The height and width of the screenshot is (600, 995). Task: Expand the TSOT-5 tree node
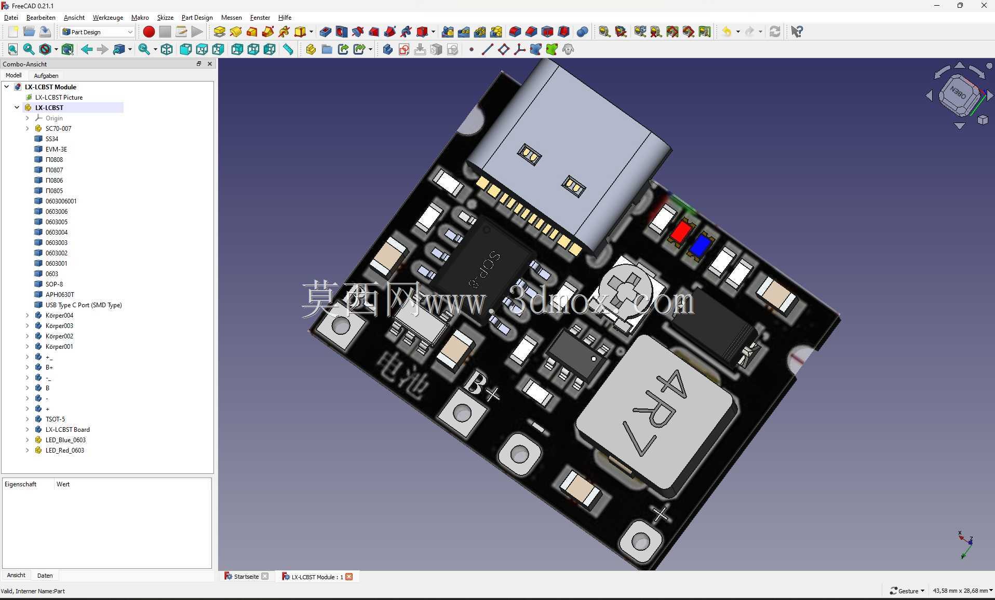point(28,419)
